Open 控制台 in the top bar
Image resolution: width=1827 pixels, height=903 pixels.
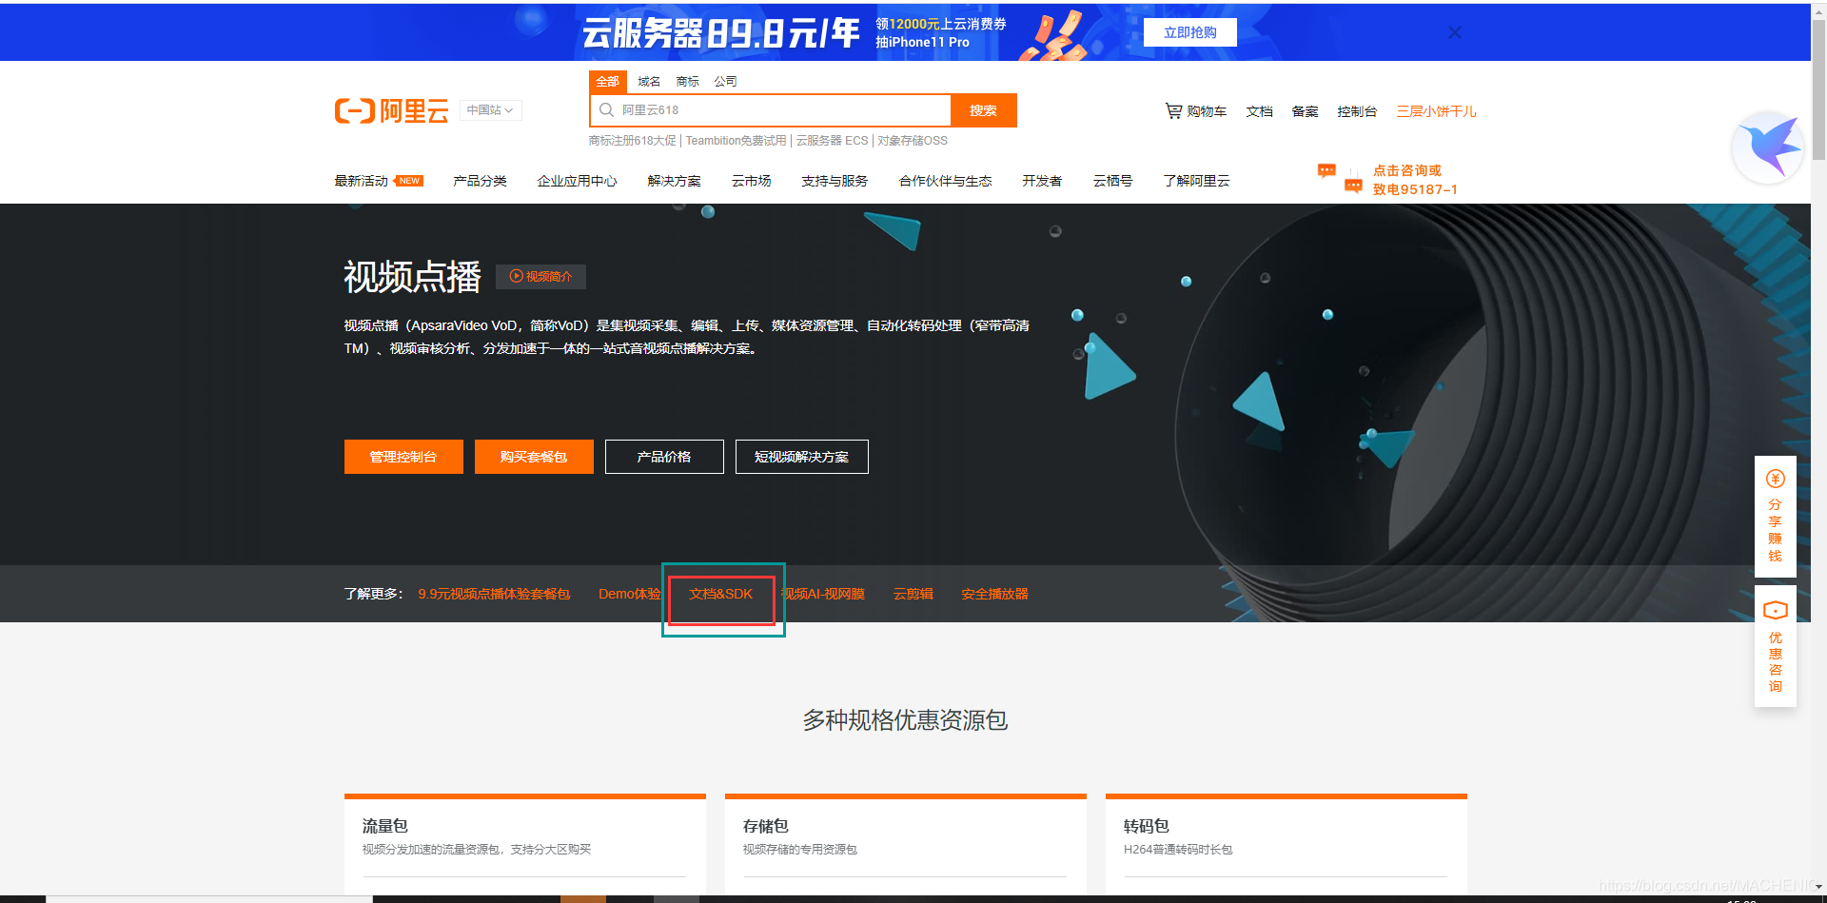click(1357, 111)
